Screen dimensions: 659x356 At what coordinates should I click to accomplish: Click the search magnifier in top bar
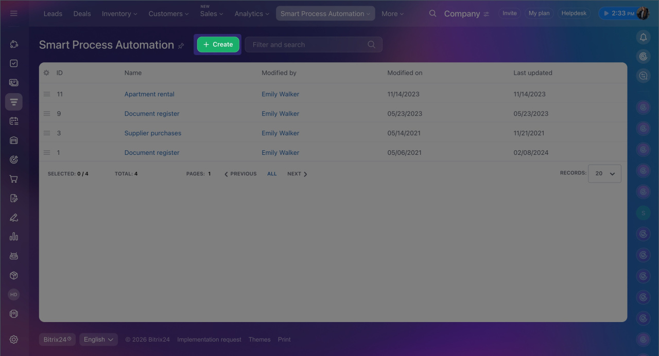[x=432, y=13]
